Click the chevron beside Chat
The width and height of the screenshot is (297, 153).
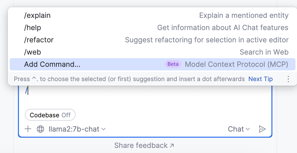(x=248, y=129)
